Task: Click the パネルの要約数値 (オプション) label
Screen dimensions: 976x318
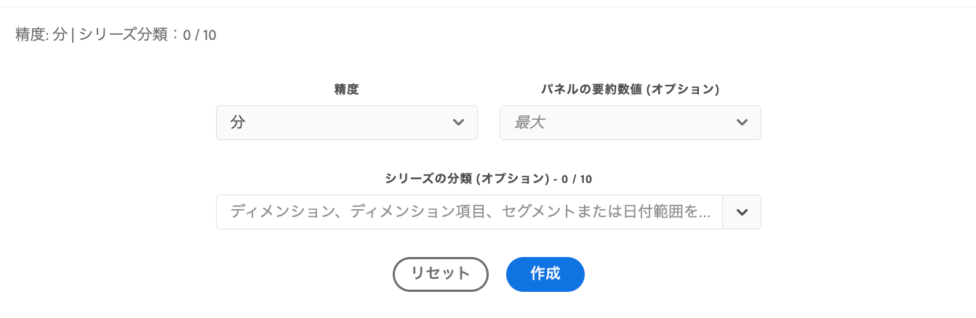Action: pyautogui.click(x=631, y=89)
